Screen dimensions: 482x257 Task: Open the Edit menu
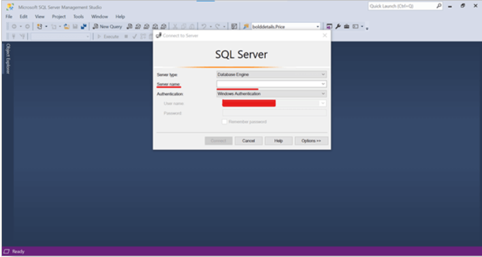point(24,17)
